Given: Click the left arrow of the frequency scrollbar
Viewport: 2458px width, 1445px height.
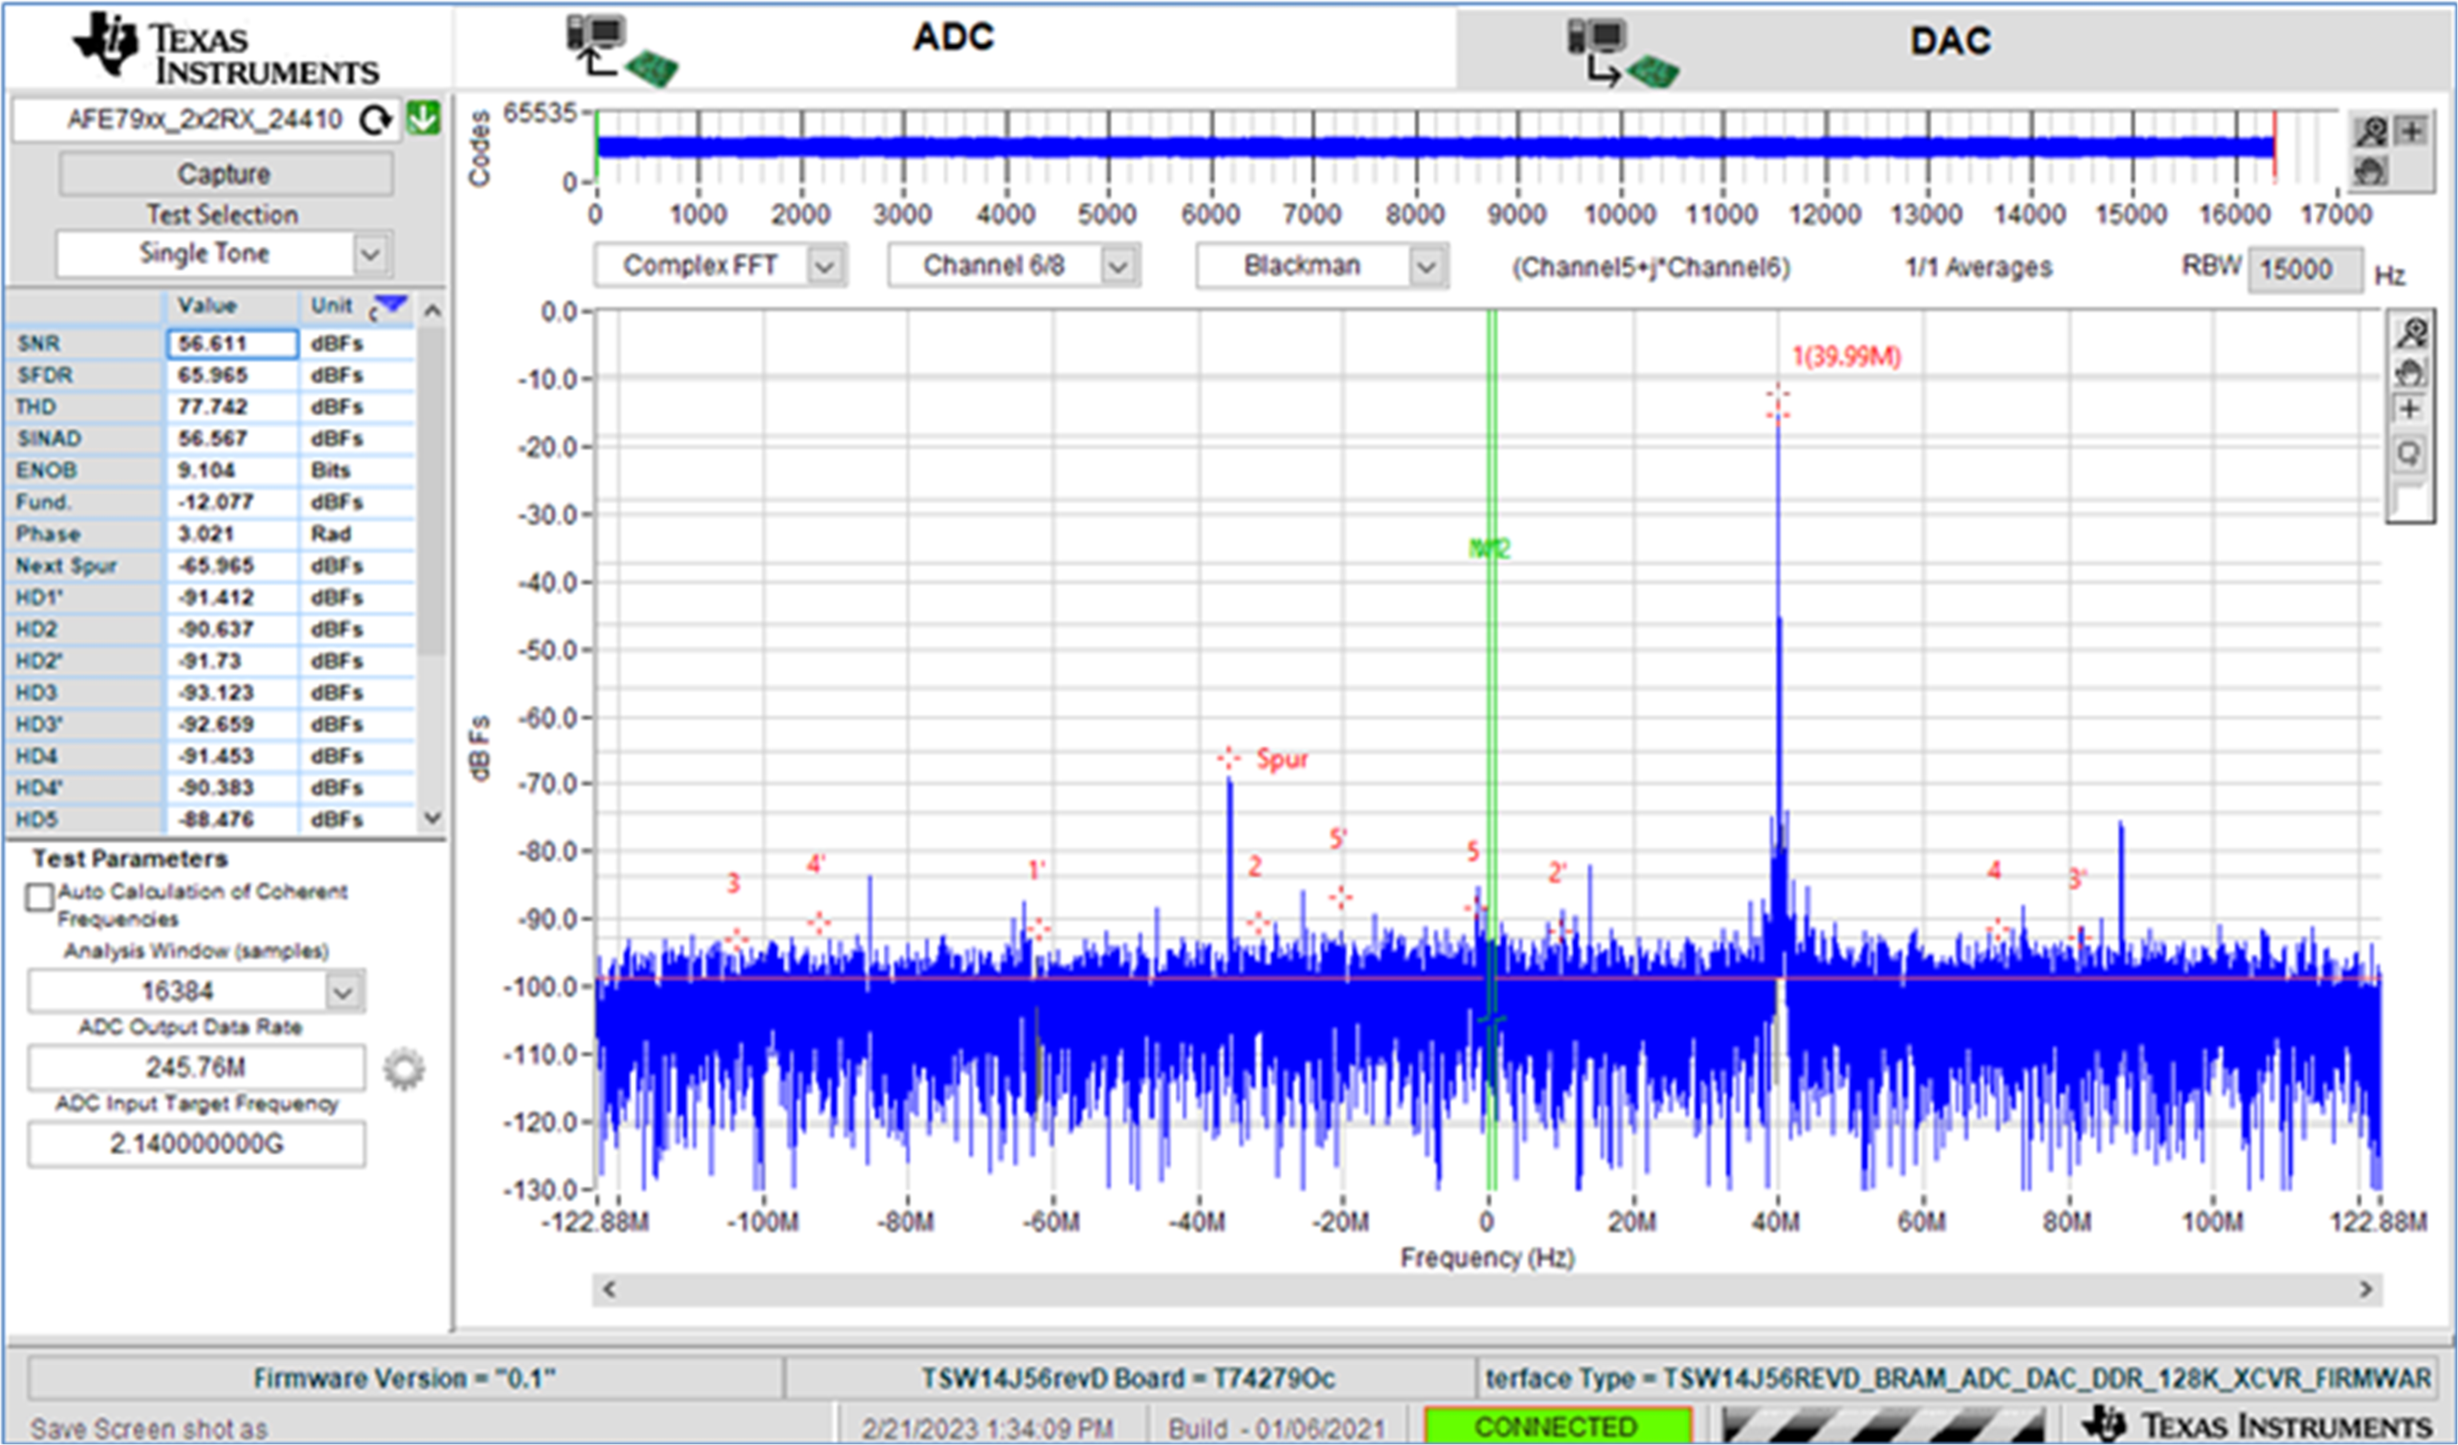Looking at the screenshot, I should point(610,1290).
